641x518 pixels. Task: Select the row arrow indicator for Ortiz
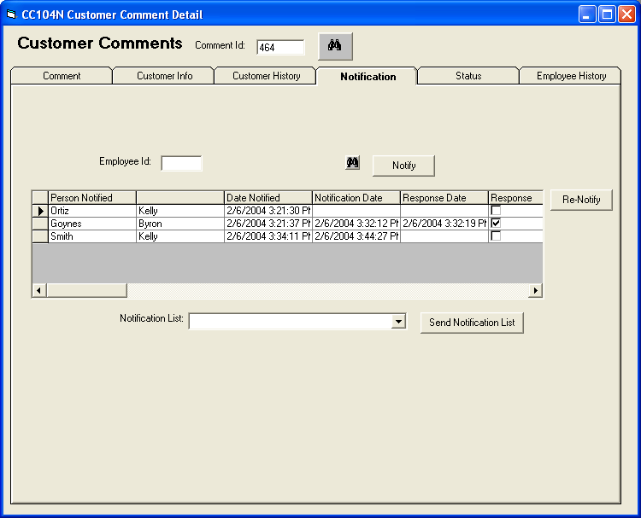tap(40, 211)
